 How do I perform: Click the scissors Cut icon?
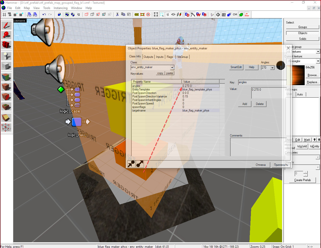(x=117, y=15)
